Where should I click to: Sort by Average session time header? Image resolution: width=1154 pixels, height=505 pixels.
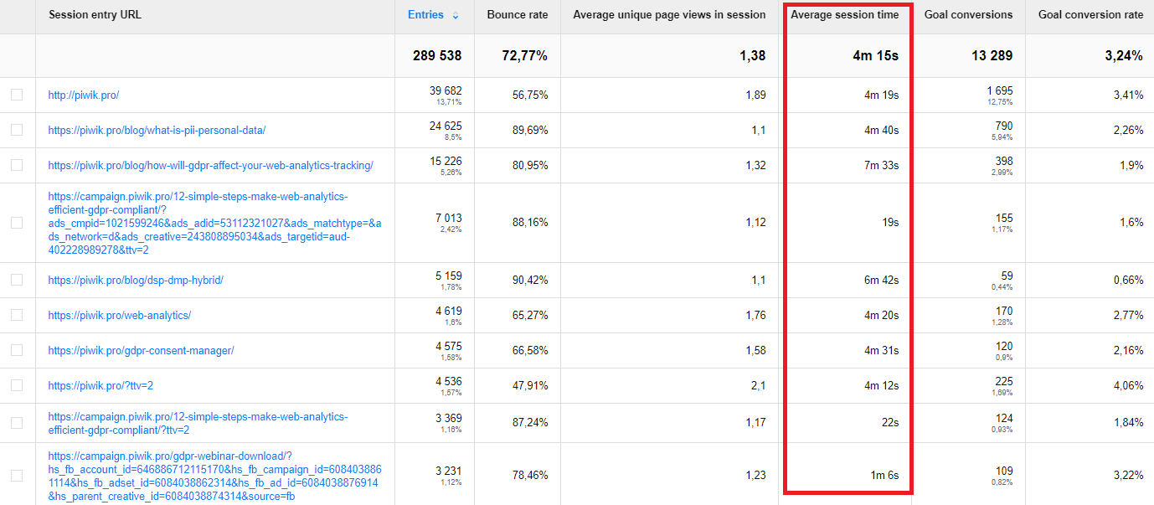point(844,15)
